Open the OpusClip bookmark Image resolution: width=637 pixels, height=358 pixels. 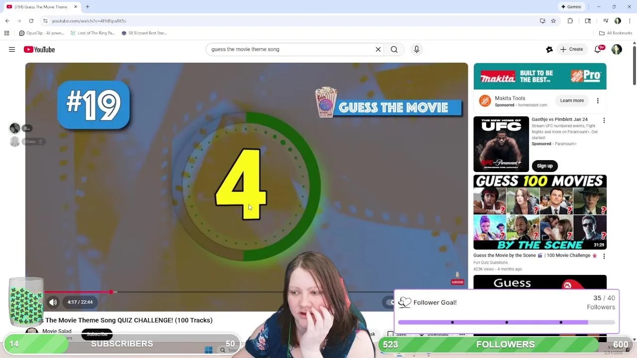click(x=41, y=33)
